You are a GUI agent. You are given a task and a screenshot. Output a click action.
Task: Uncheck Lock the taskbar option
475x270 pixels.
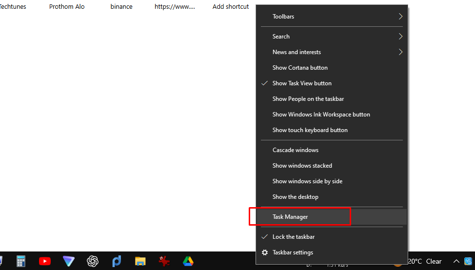click(332, 237)
